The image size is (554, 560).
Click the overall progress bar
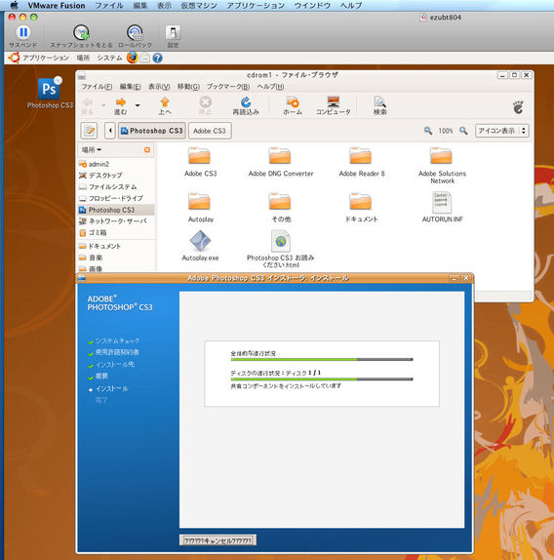tap(322, 360)
